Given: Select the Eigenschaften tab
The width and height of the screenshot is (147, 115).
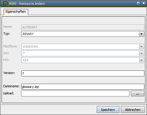Looking at the screenshot, I should pos(16,12).
